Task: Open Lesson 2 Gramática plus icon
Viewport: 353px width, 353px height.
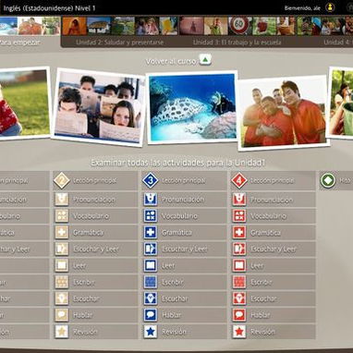Action: (62, 233)
